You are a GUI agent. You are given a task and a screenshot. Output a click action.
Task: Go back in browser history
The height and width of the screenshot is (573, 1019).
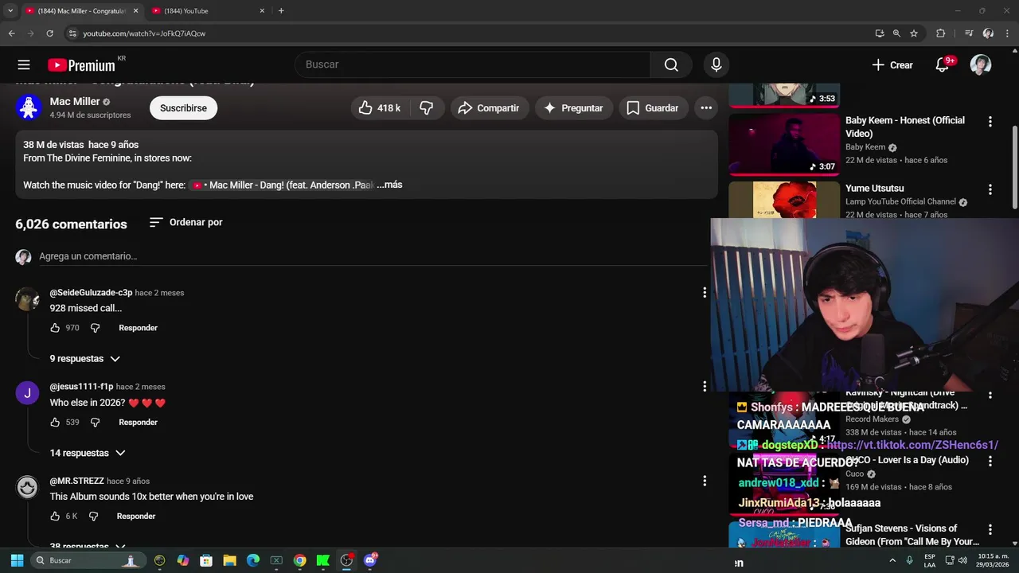click(11, 33)
